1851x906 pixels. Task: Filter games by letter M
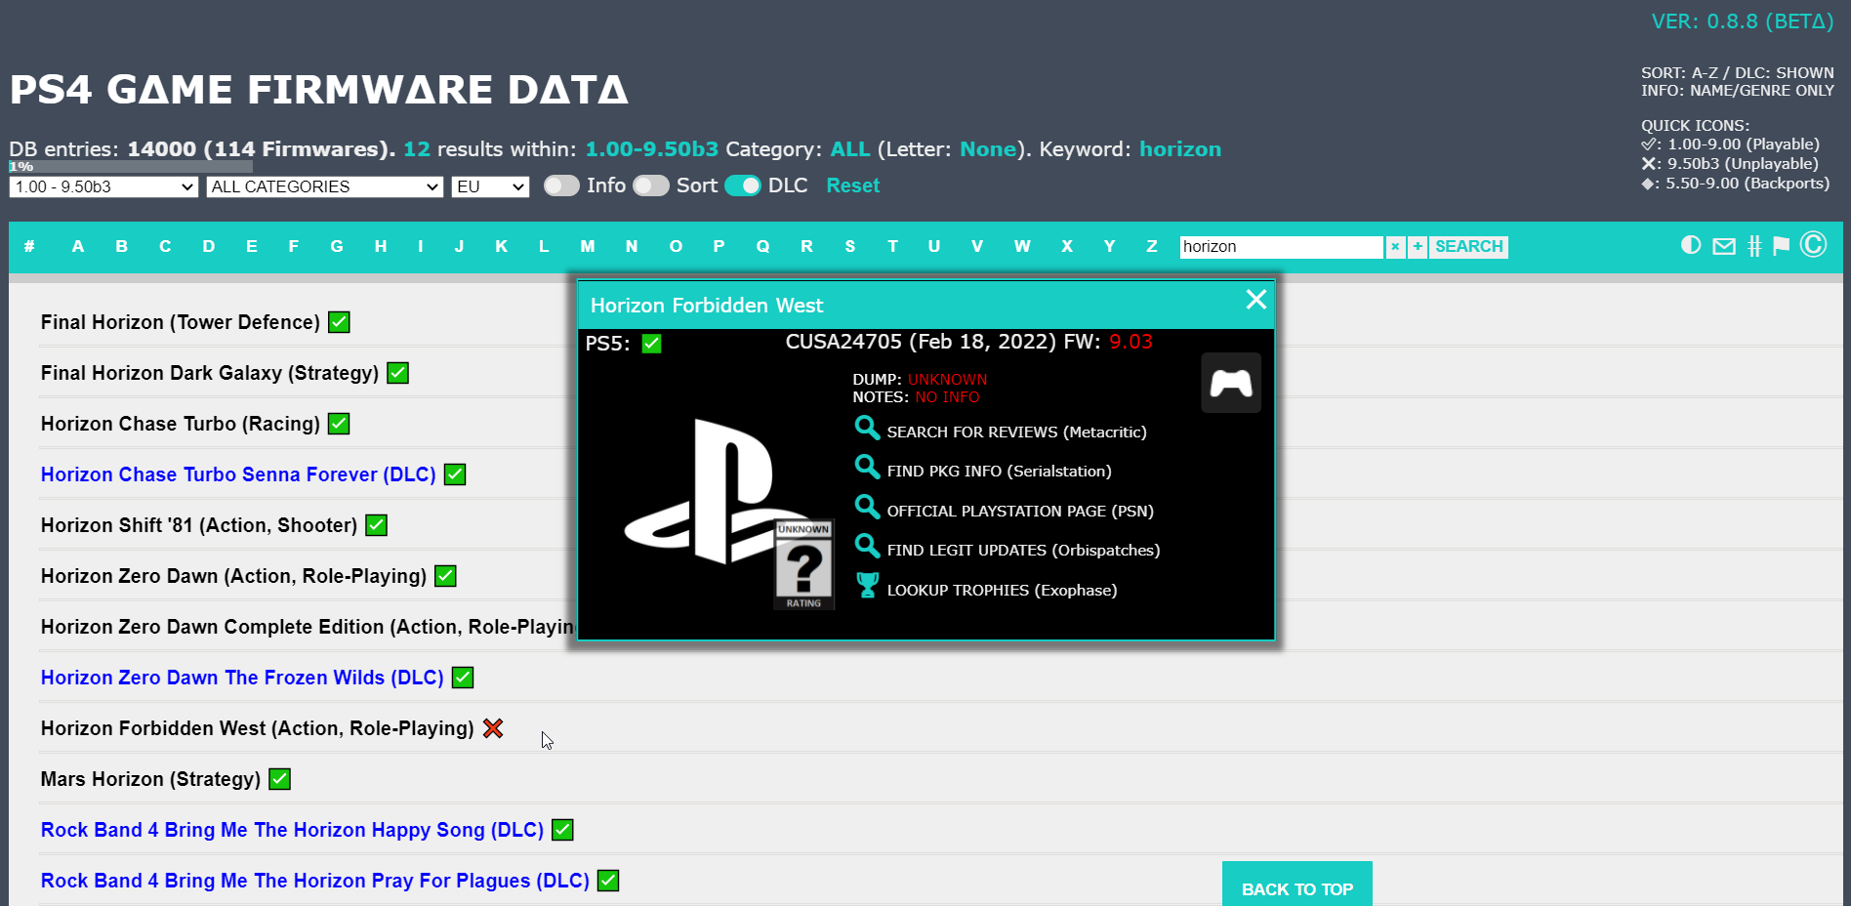[x=587, y=246]
